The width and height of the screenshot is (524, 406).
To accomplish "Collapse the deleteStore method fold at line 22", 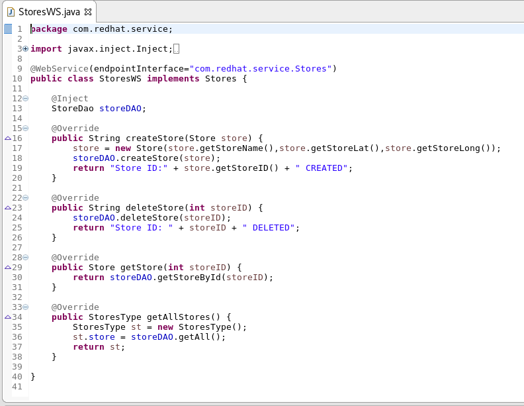I will pyautogui.click(x=26, y=198).
